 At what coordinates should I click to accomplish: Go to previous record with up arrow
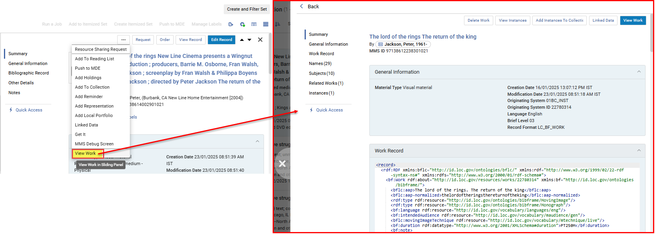[x=242, y=40]
